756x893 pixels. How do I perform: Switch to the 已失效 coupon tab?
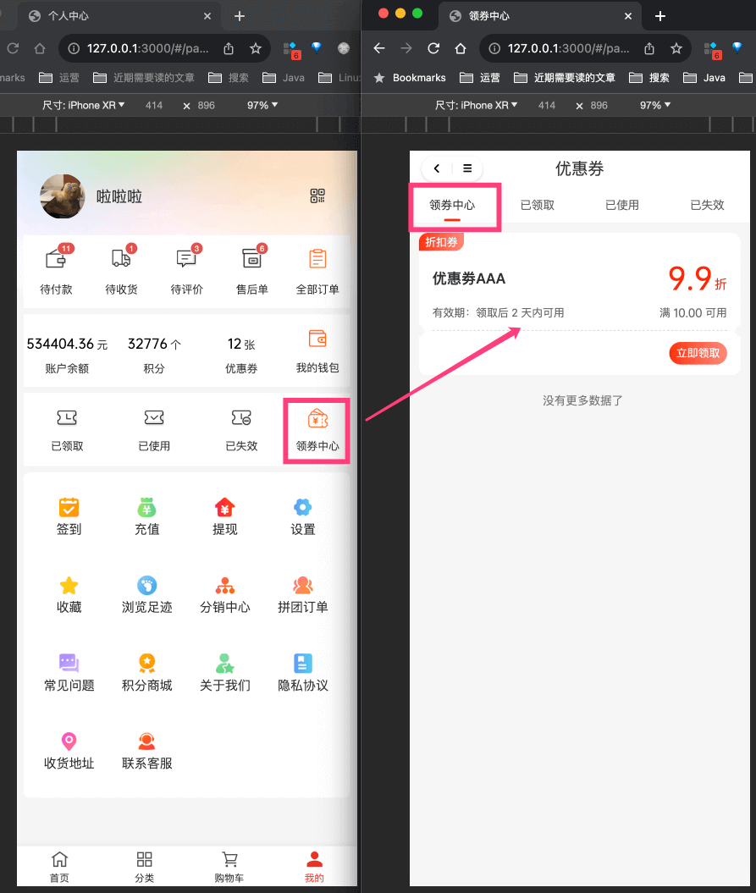(x=707, y=205)
